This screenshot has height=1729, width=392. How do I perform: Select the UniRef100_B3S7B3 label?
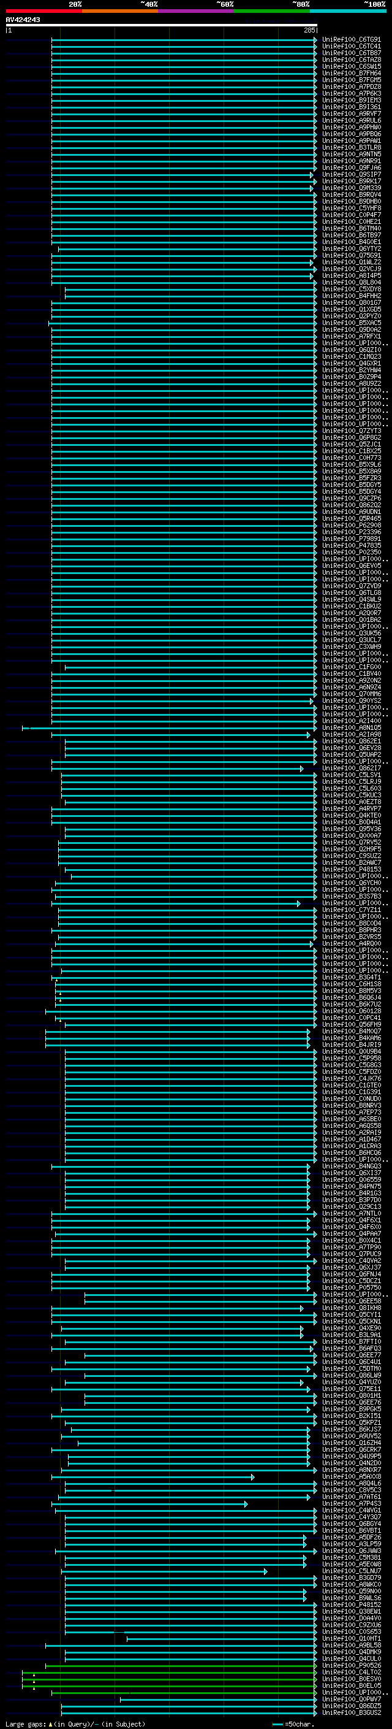coord(351,897)
